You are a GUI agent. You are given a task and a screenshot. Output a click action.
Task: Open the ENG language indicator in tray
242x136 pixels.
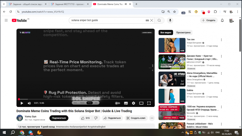point(218,133)
